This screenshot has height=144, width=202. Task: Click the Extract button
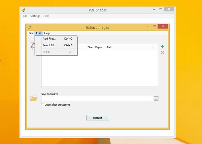(98, 118)
